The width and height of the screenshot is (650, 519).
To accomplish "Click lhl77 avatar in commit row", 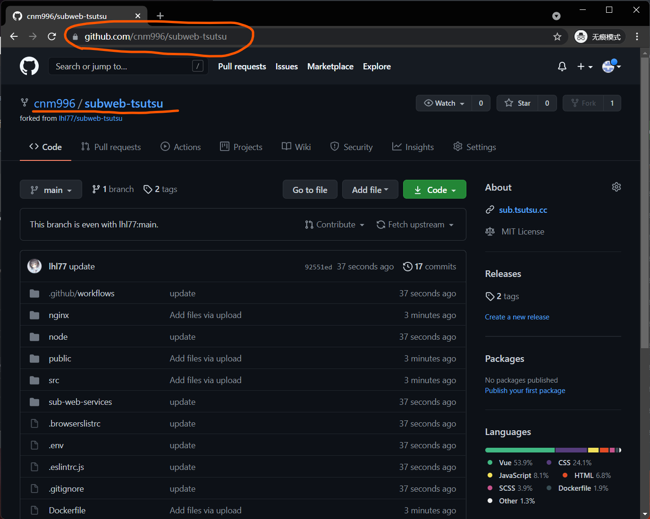I will pos(34,266).
